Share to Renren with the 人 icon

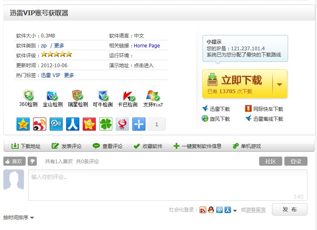pyautogui.click(x=73, y=124)
